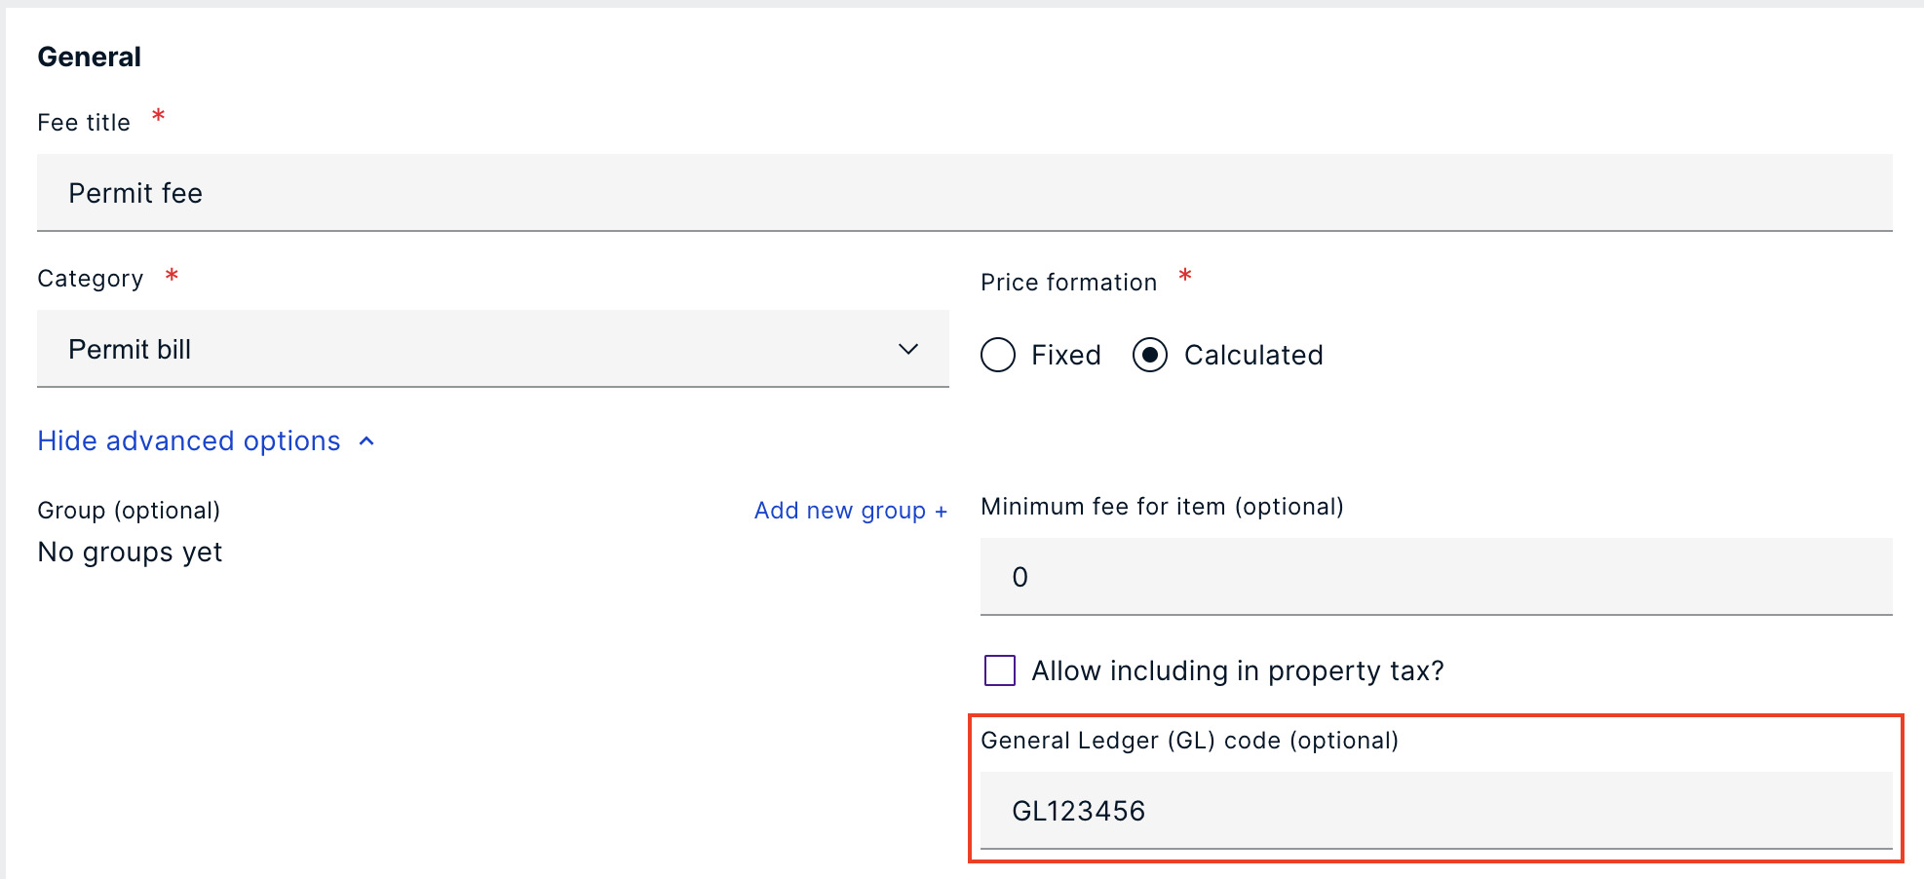Click the Minimum fee for item input
The height and width of the screenshot is (879, 1924).
point(1436,577)
